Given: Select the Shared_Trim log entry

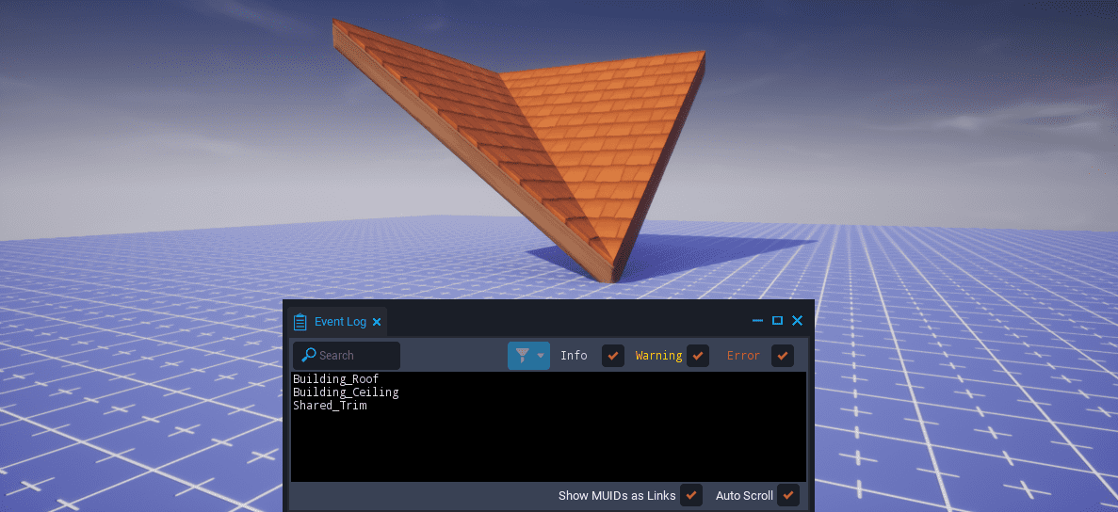Looking at the screenshot, I should coord(330,406).
